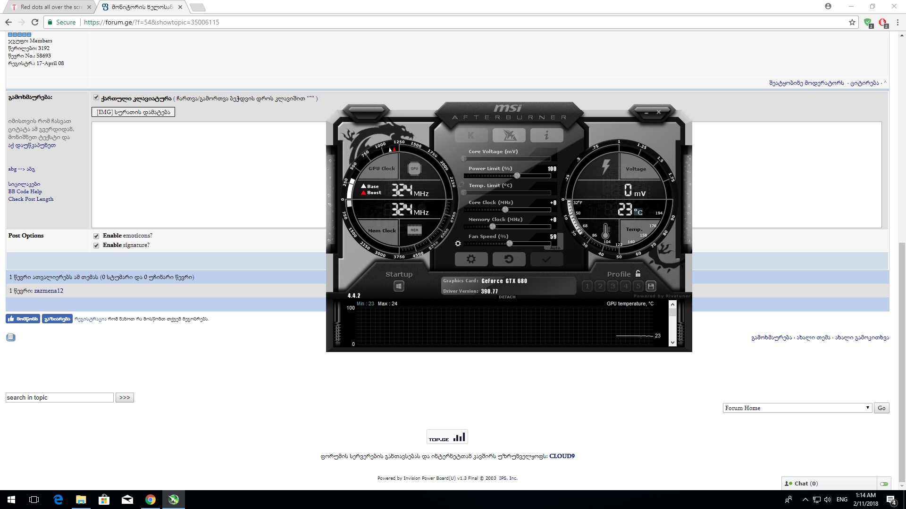Click the graph scroll down arrow
This screenshot has width=906, height=509.
[672, 343]
